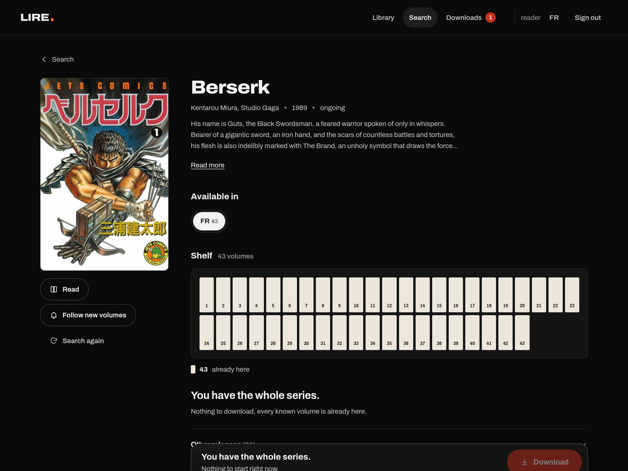Select volume 7 on the shelf
This screenshot has height=471, width=628.
pos(306,295)
